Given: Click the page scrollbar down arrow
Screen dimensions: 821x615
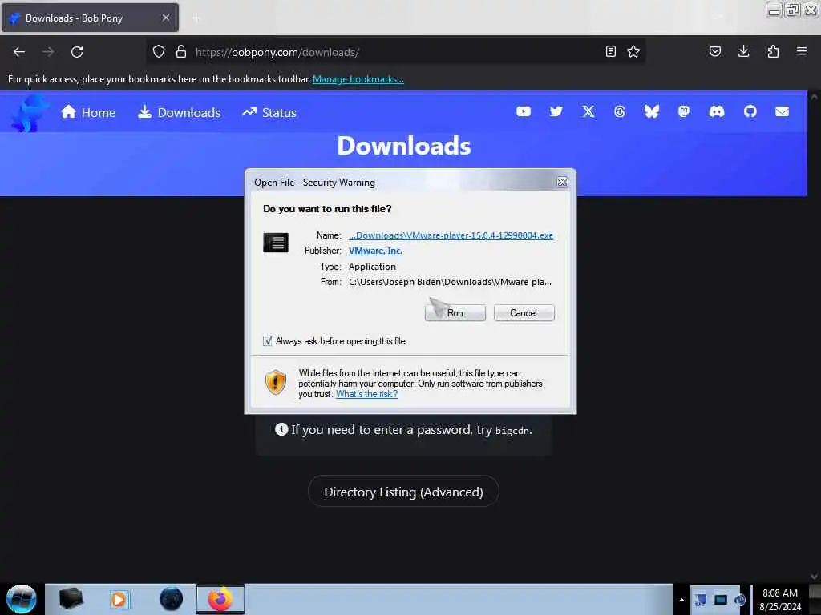Looking at the screenshot, I should (x=814, y=577).
